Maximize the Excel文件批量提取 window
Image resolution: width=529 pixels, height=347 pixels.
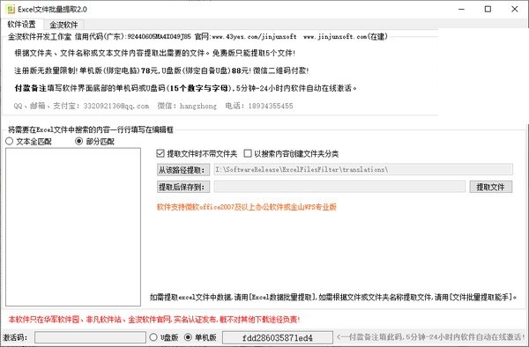click(488, 9)
